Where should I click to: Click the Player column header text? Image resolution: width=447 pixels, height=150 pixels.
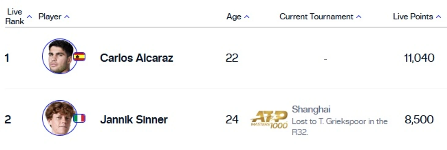click(50, 16)
